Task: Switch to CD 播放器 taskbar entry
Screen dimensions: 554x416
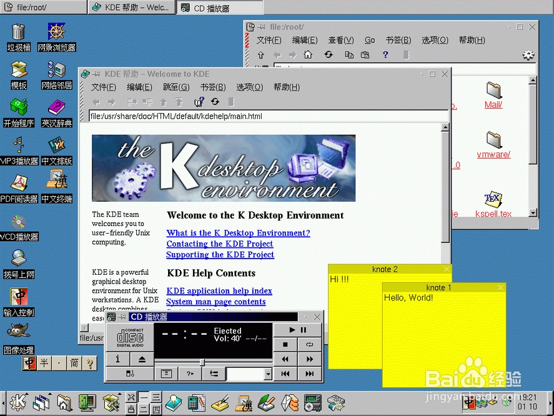Action: tap(220, 7)
